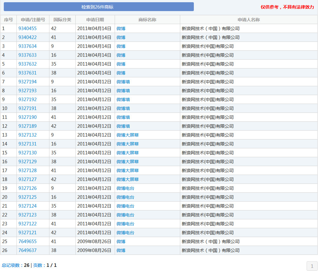Open registration number 9327193 link

tap(27, 91)
